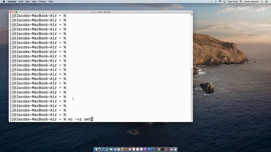The width and height of the screenshot is (271, 152).
Task: Open Contacts from the Dock
Action: pyautogui.click(x=126, y=149)
